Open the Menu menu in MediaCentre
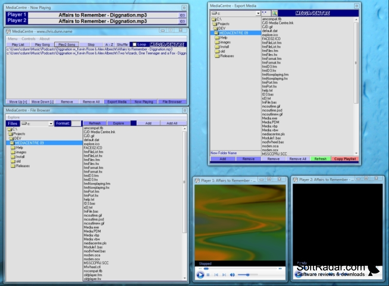The height and width of the screenshot is (286, 389). pos(13,39)
